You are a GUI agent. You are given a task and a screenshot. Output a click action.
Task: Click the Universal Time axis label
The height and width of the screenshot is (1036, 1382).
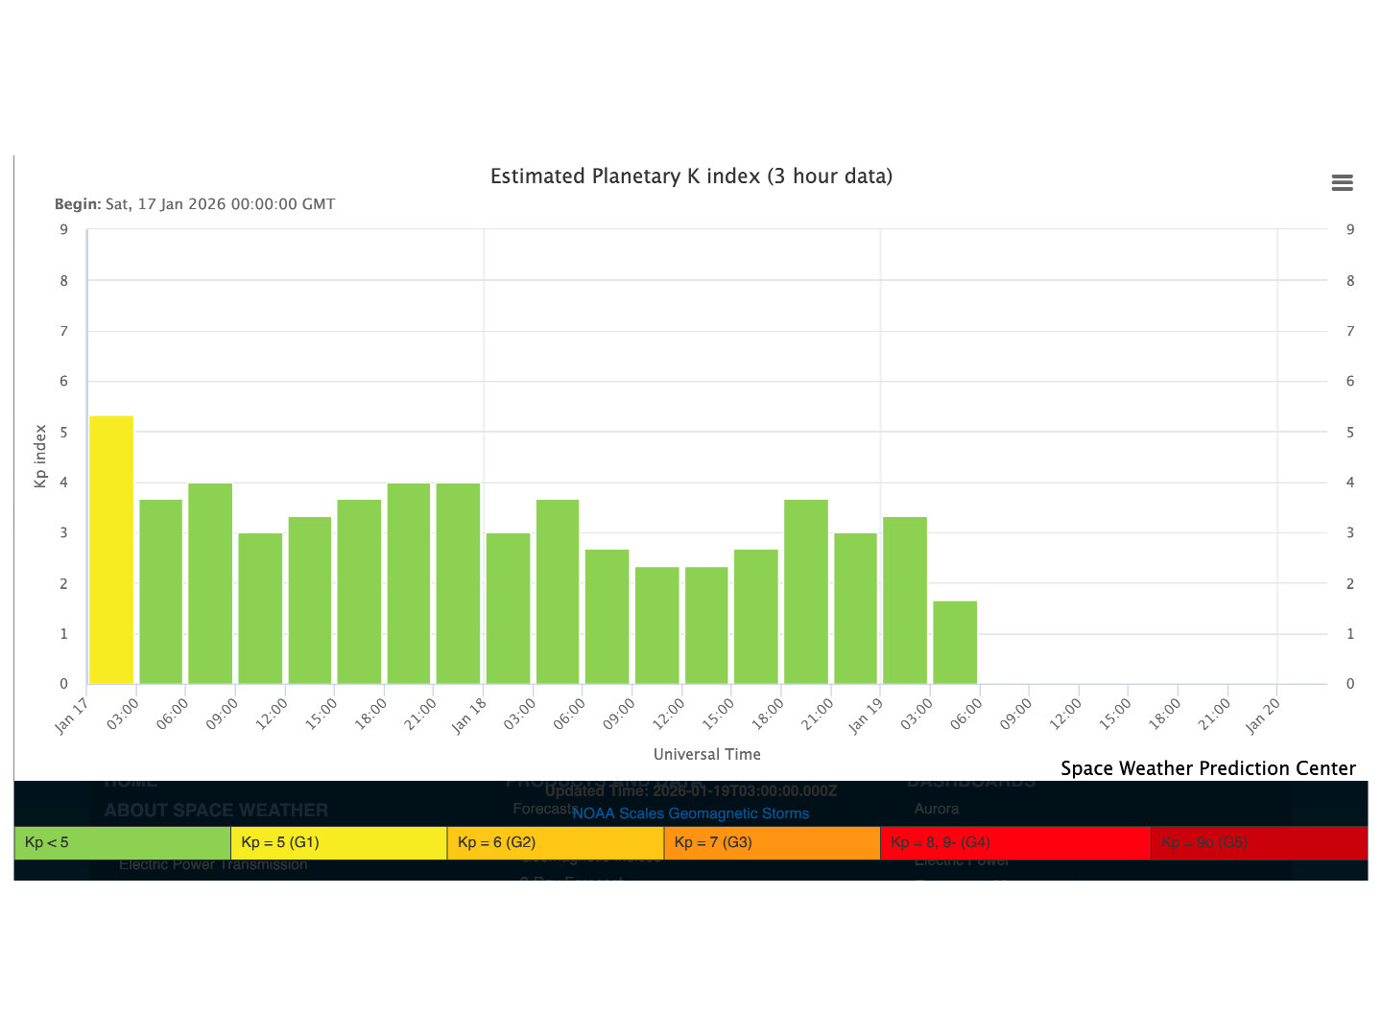point(706,754)
